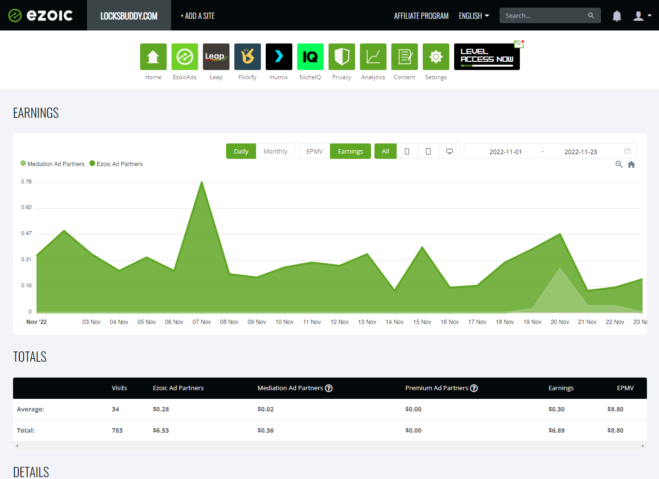
Task: Expand the English language dropdown
Action: 474,16
